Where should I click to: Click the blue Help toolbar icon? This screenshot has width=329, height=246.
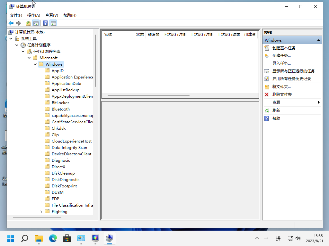tap(45, 23)
